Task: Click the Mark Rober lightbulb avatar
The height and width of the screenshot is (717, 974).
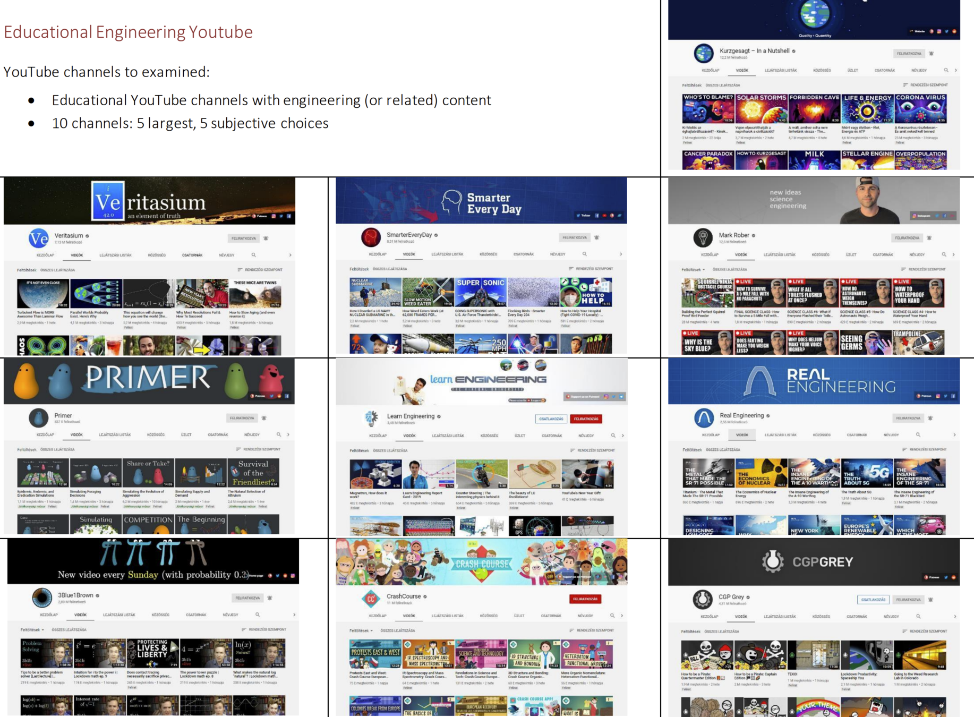Action: pyautogui.click(x=703, y=237)
